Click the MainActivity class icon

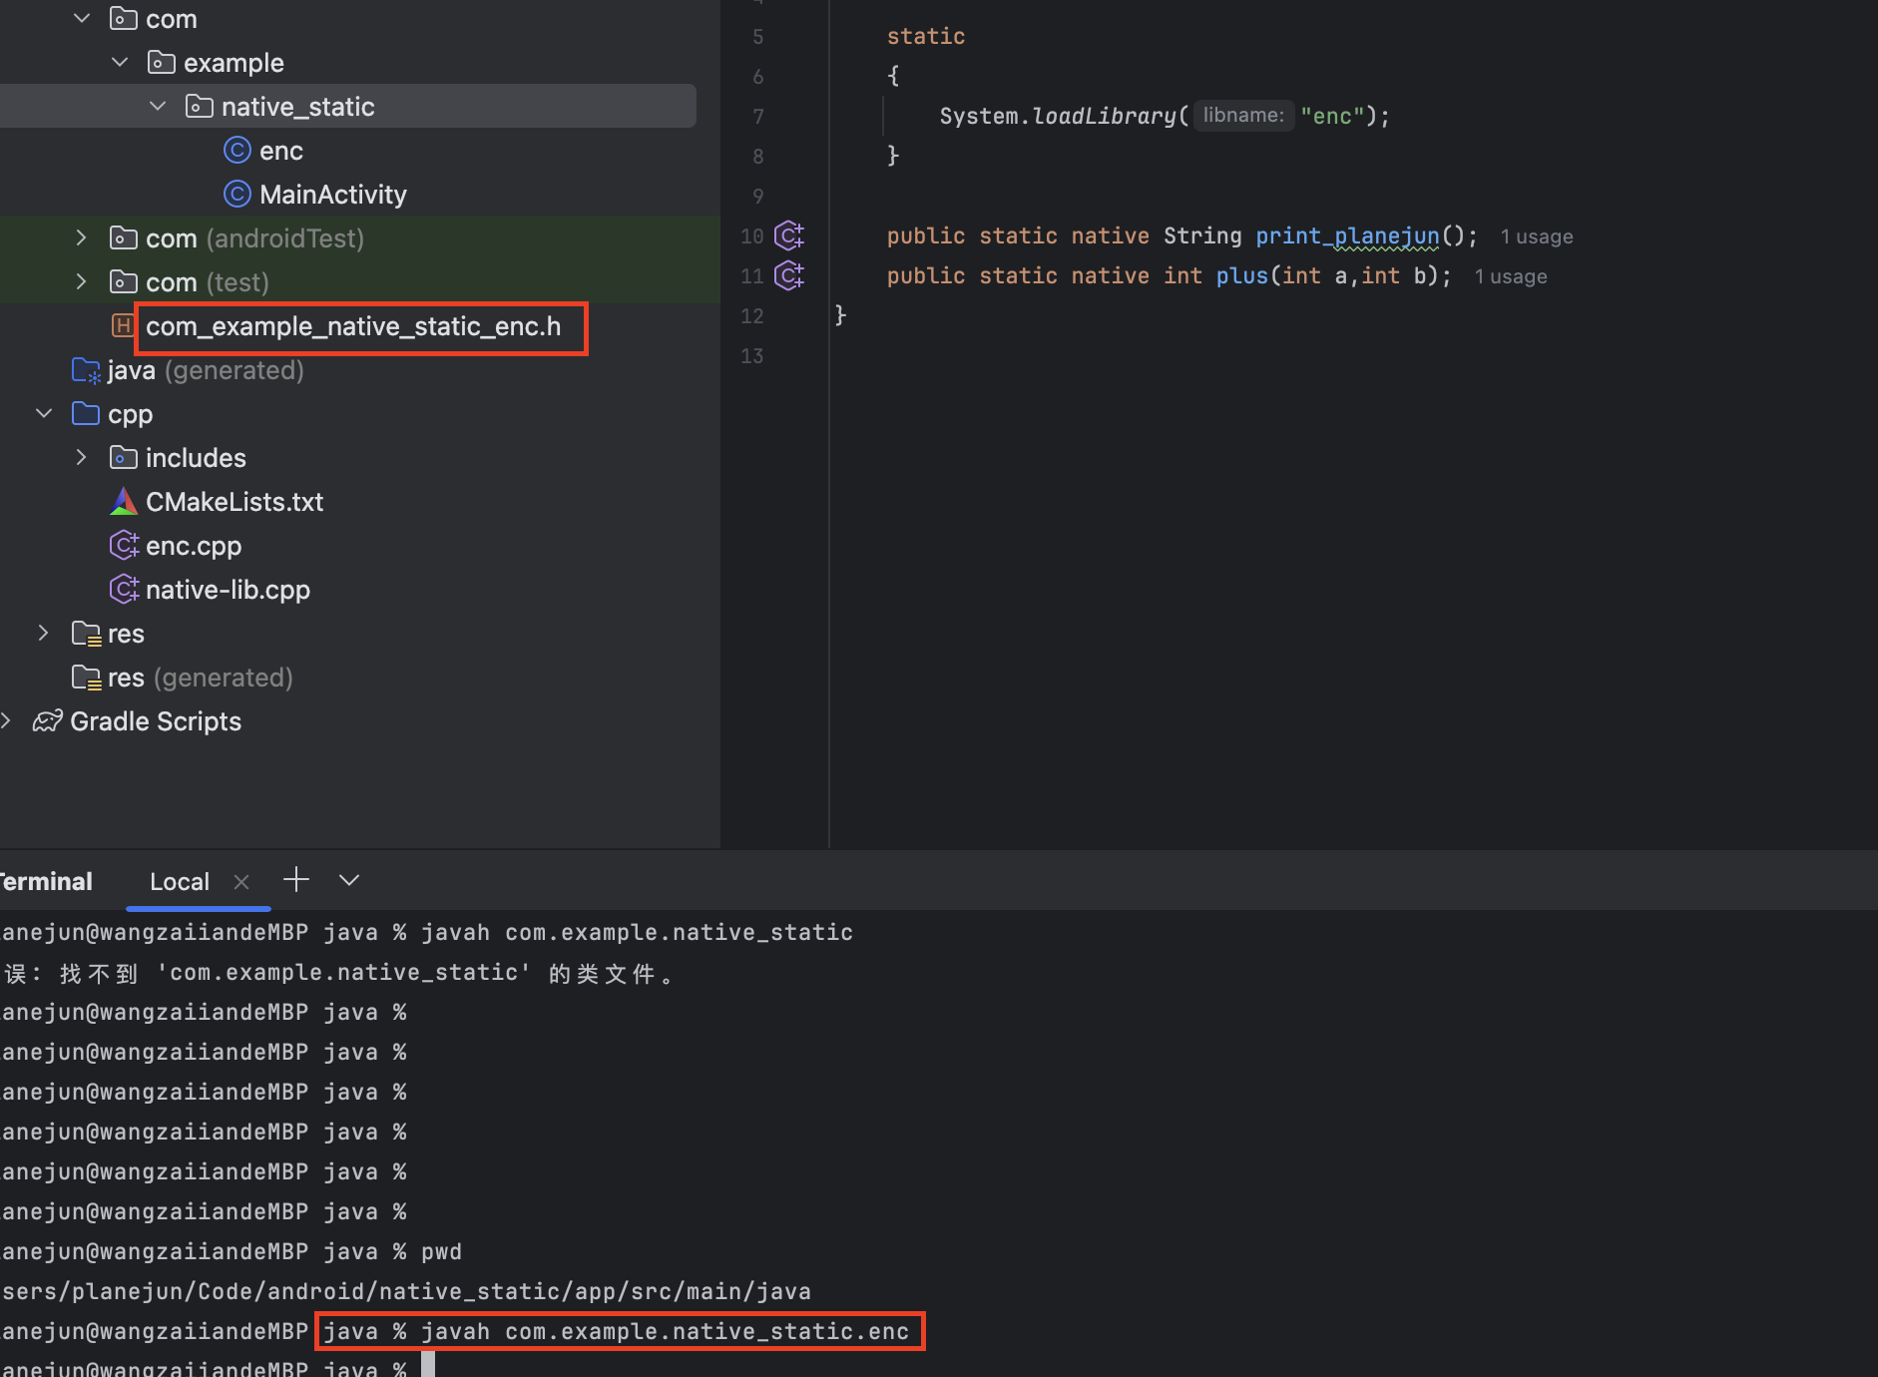pos(236,195)
